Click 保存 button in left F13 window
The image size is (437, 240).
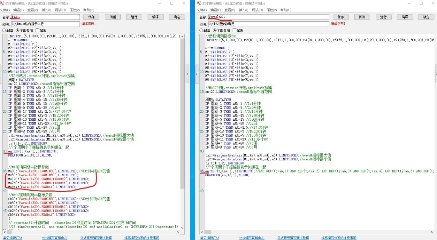pyautogui.click(x=91, y=17)
